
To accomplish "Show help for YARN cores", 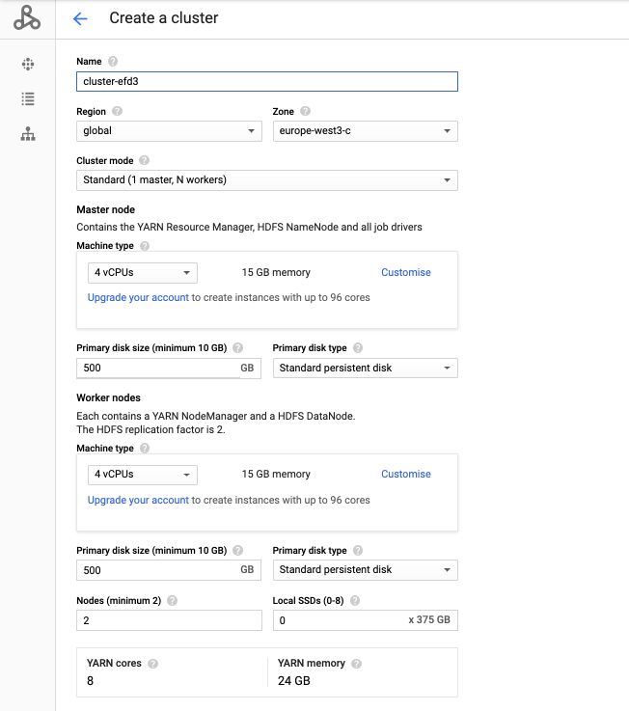I will coord(153,664).
